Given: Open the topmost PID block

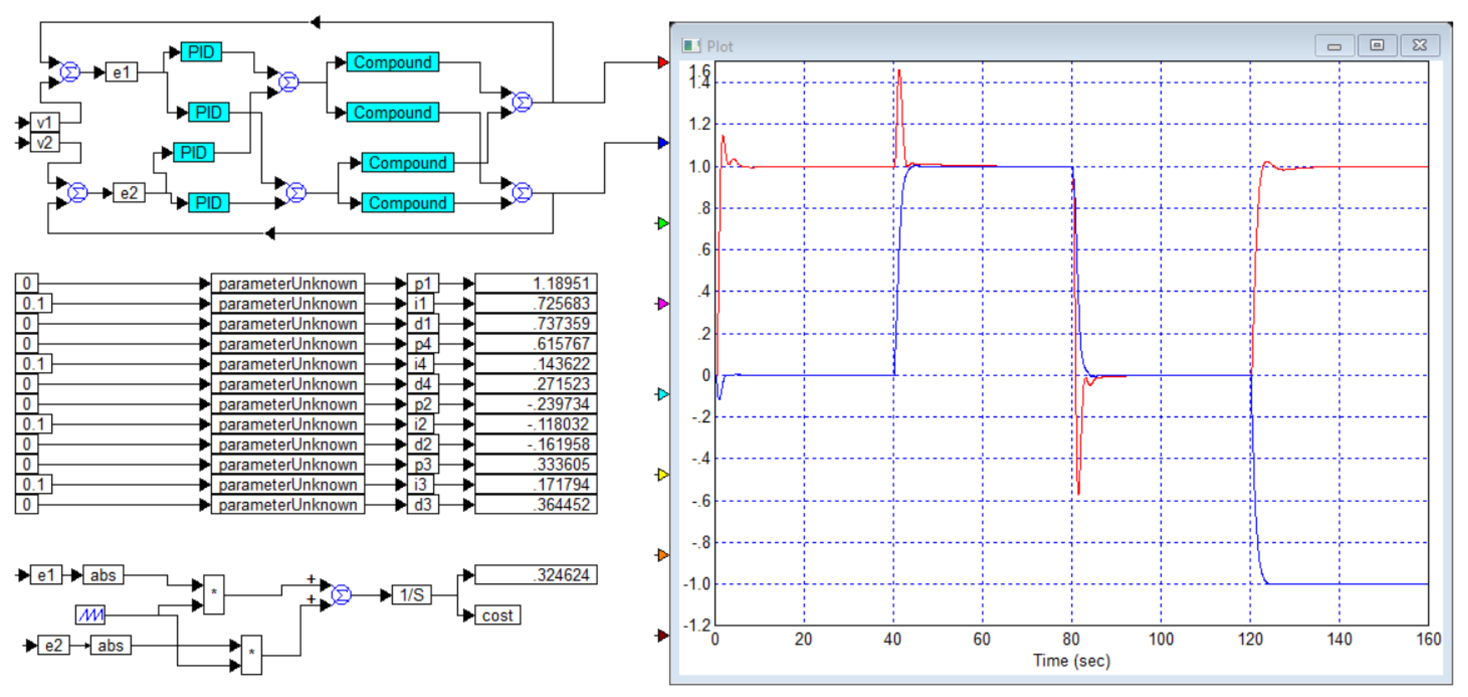Looking at the screenshot, I should click(201, 52).
